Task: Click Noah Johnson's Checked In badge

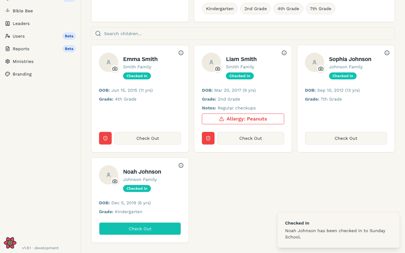Action: tap(137, 188)
